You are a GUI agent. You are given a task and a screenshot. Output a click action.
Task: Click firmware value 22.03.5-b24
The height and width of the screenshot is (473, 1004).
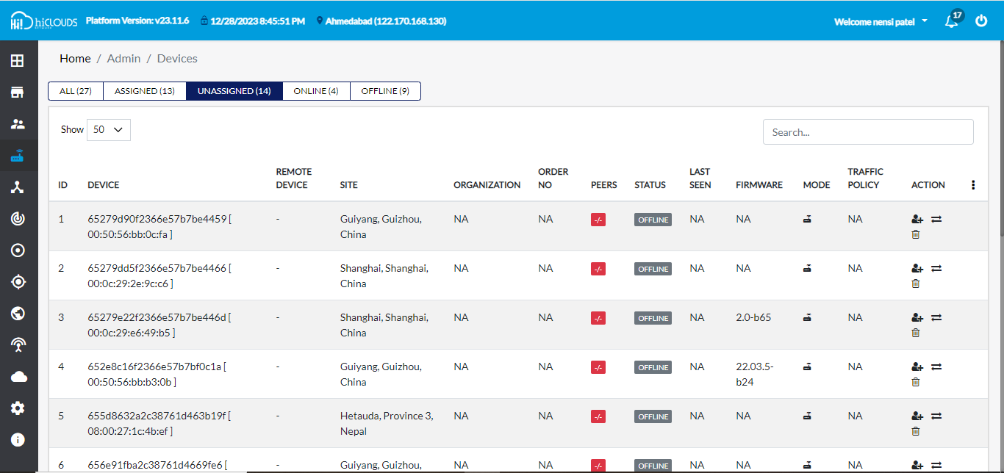click(x=755, y=374)
